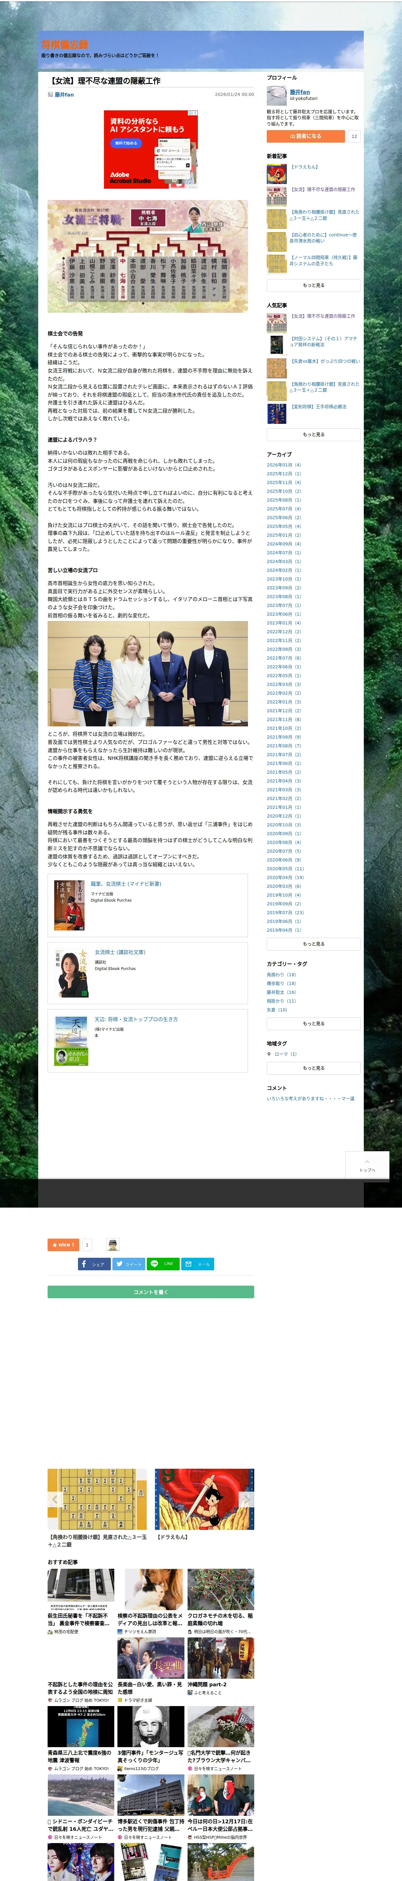The height and width of the screenshot is (1881, 402).
Task: Open archive 2019年07月 (23)
Action: [x=285, y=913]
